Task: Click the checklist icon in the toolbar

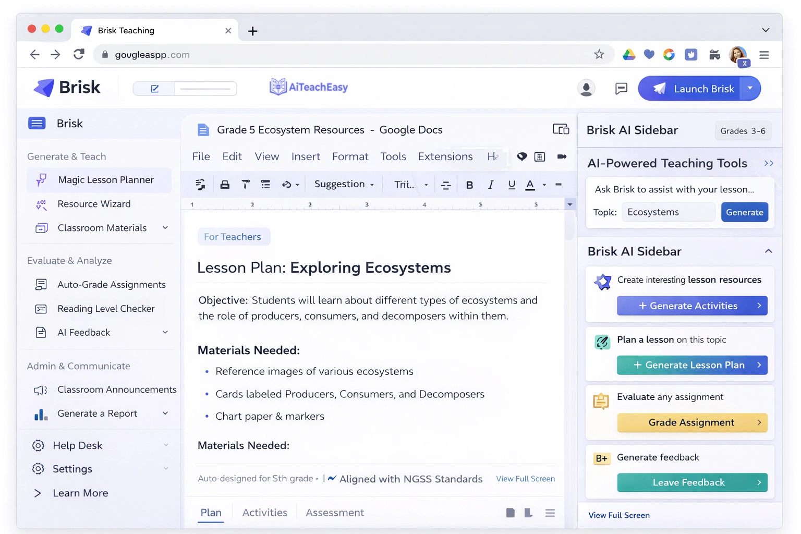Action: 266,184
